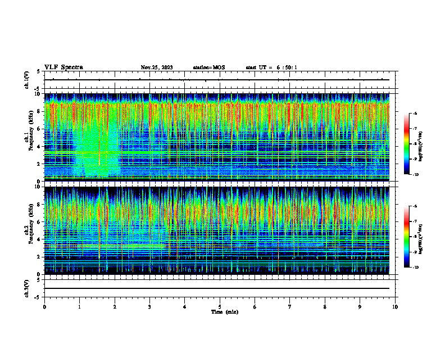Click the ch.2 spectrogram panel
The image size is (445, 344).
pos(217,230)
